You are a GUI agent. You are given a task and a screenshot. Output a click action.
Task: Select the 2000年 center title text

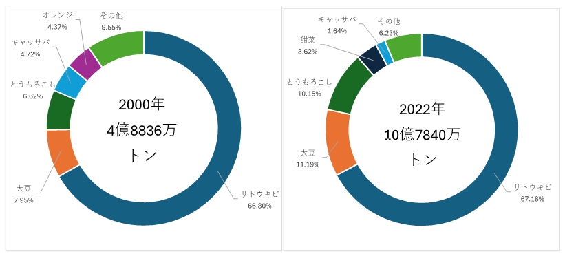tap(142, 105)
